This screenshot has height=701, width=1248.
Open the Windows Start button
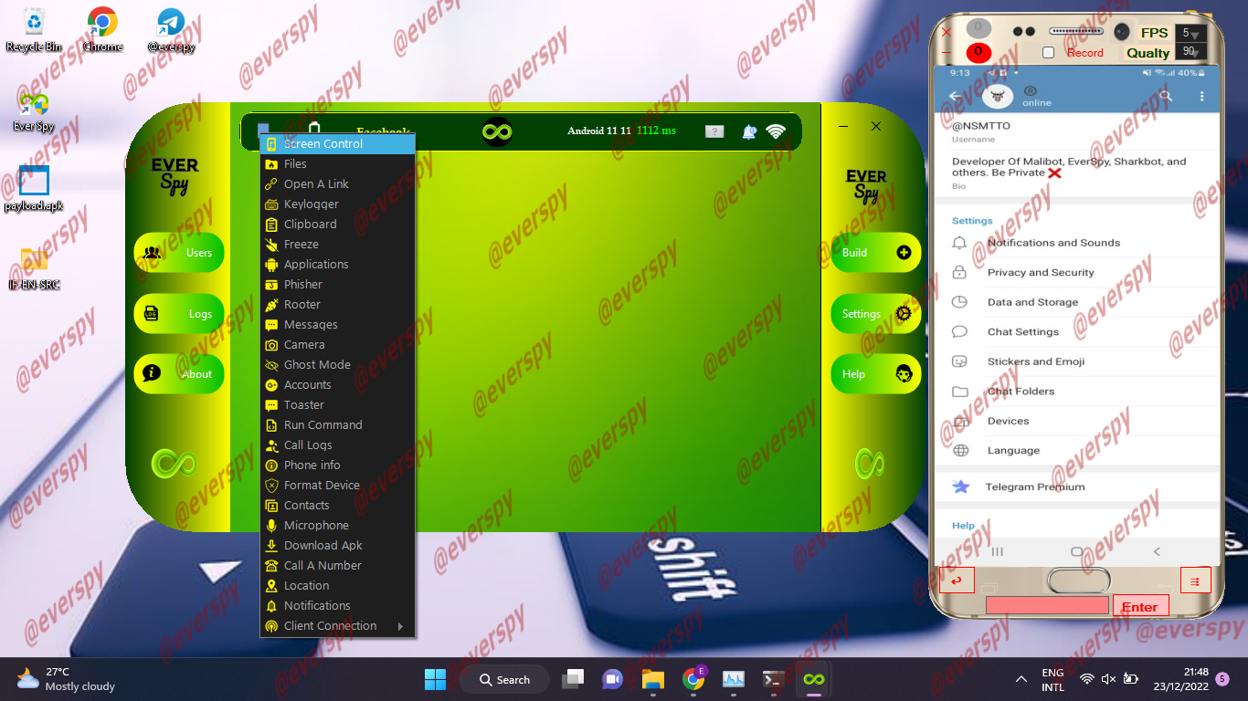coord(435,679)
